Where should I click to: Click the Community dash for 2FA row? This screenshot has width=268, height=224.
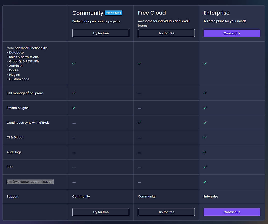point(74,182)
